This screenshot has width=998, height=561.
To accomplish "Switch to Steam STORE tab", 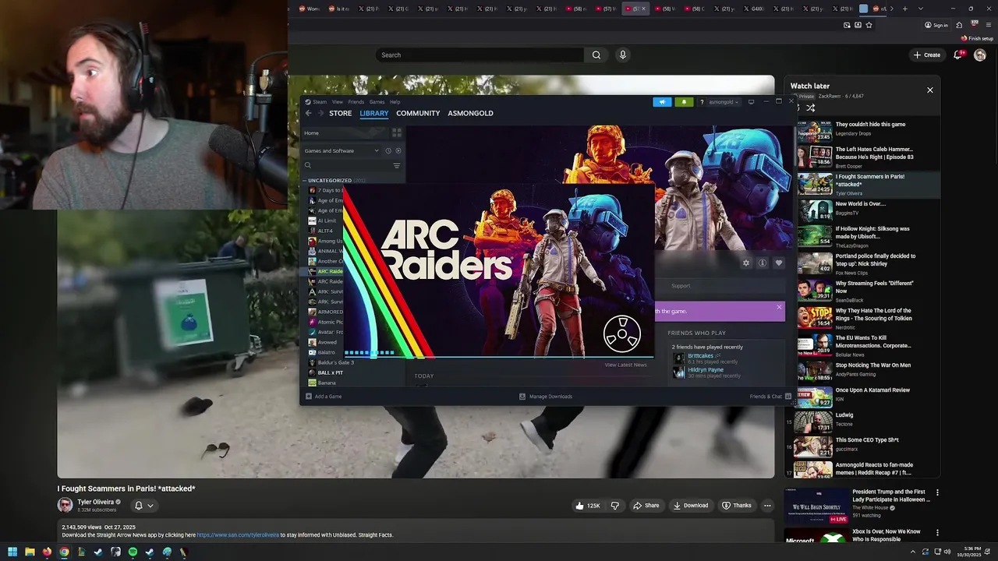I will coord(340,113).
